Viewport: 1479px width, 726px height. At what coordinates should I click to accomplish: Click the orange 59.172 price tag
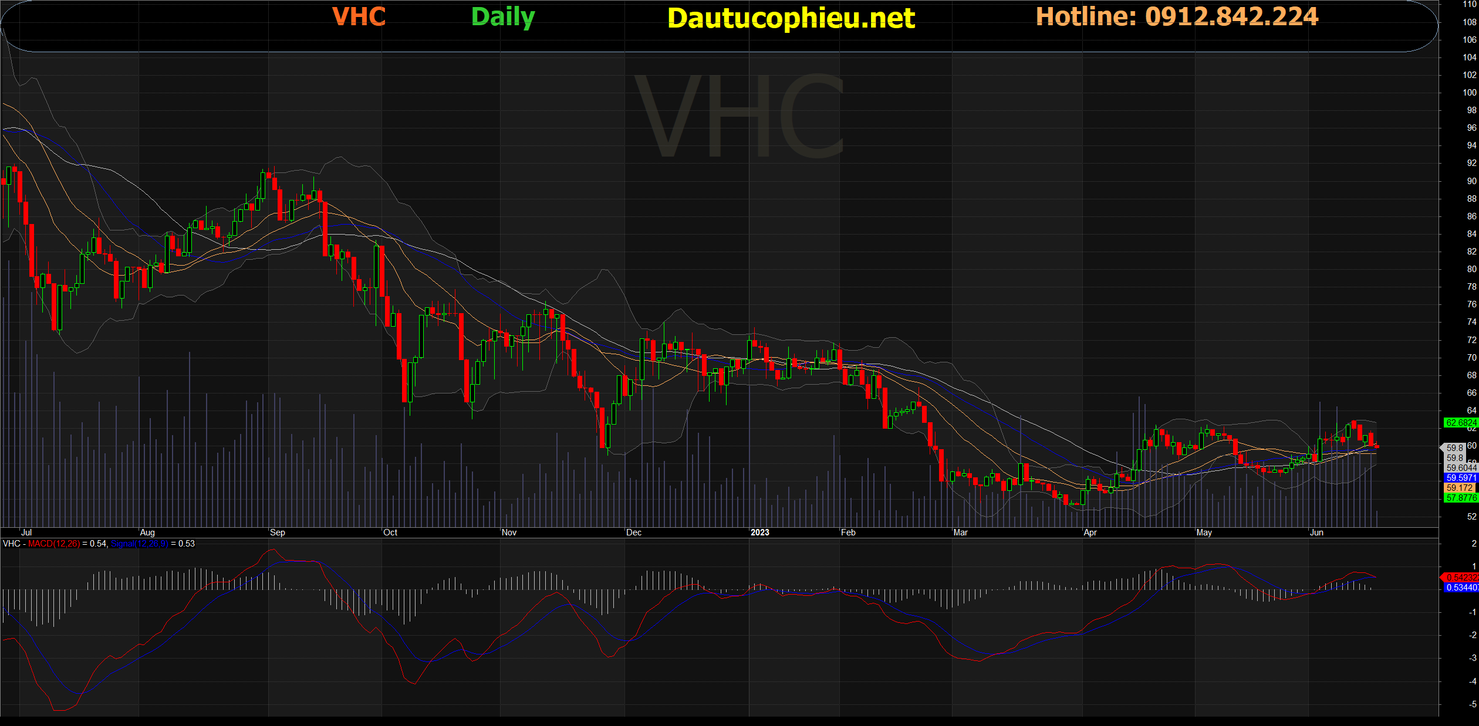[1460, 488]
